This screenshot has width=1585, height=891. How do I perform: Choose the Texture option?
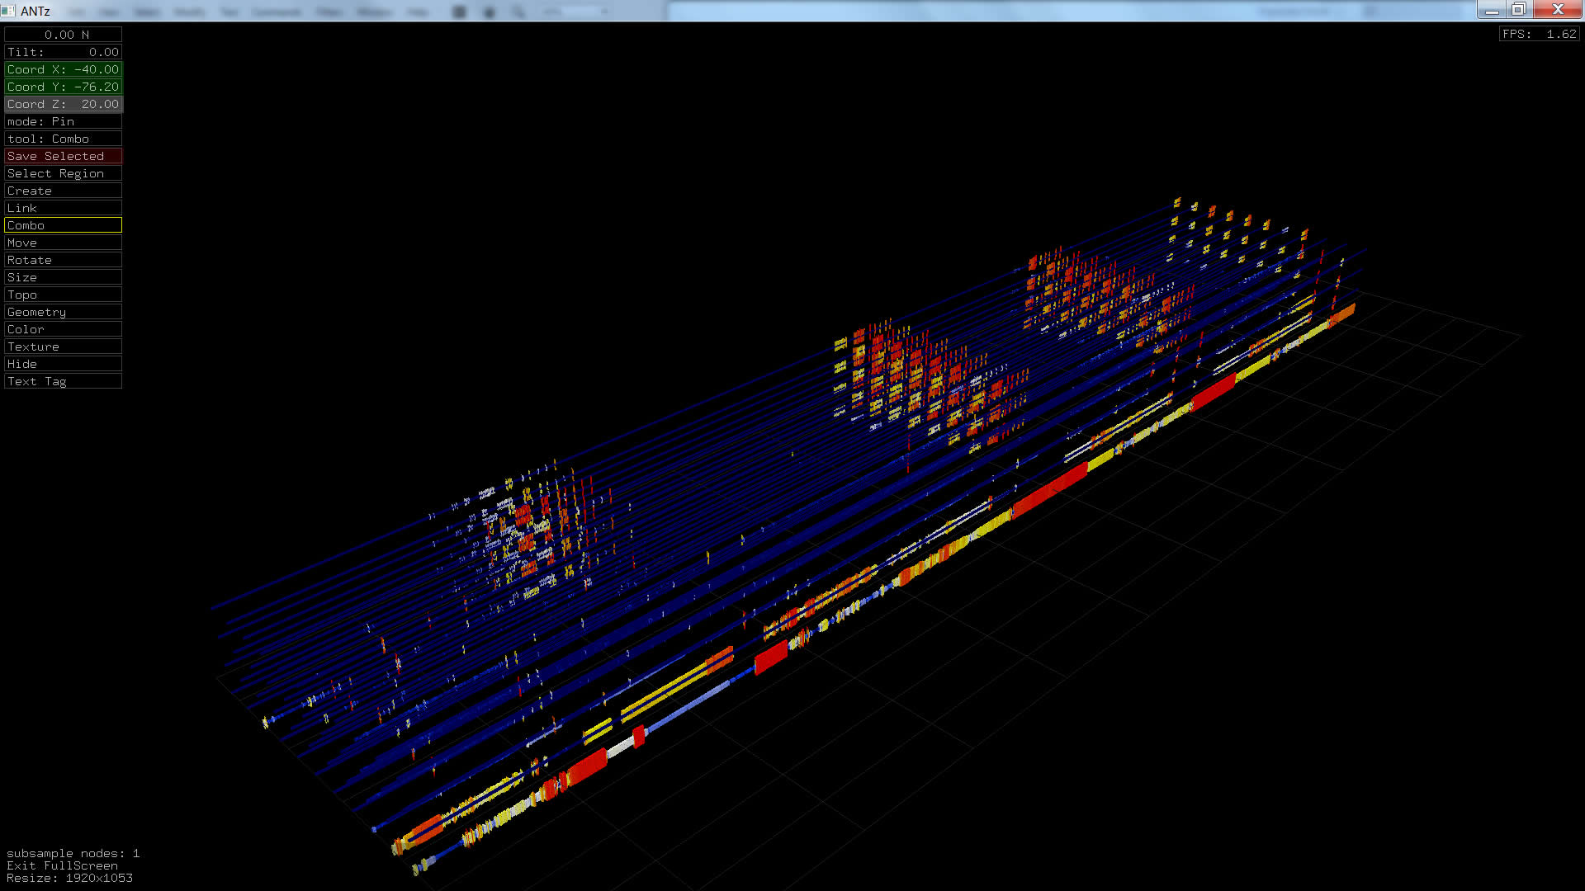(x=63, y=346)
